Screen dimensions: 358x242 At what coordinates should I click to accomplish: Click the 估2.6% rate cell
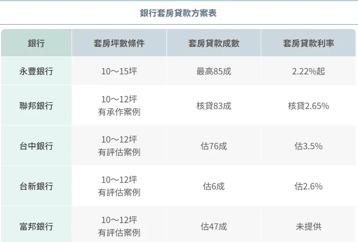[x=309, y=186]
